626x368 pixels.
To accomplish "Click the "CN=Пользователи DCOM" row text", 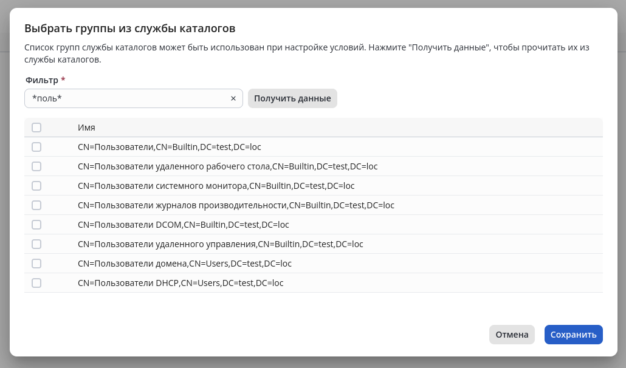I will [184, 225].
